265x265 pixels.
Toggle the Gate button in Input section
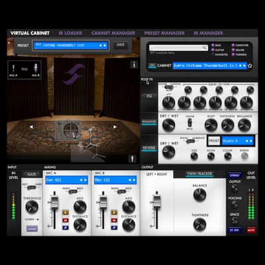click(x=32, y=174)
